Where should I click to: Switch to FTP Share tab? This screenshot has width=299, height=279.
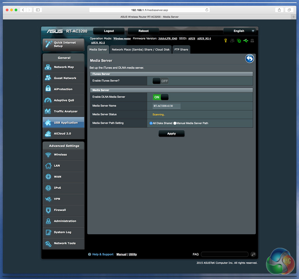pyautogui.click(x=181, y=50)
